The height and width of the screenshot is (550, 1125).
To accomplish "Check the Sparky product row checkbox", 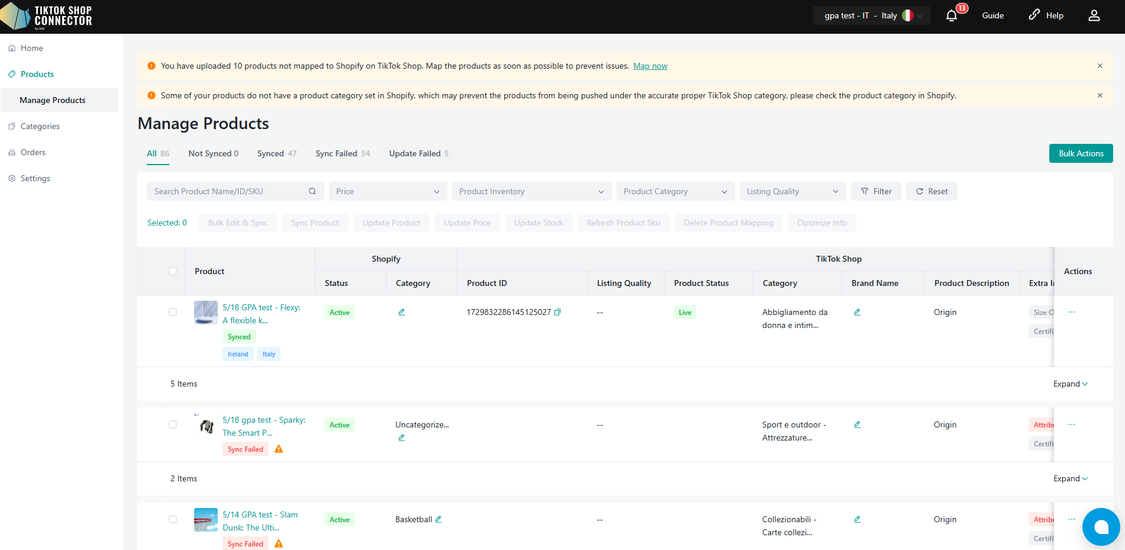I will click(173, 424).
